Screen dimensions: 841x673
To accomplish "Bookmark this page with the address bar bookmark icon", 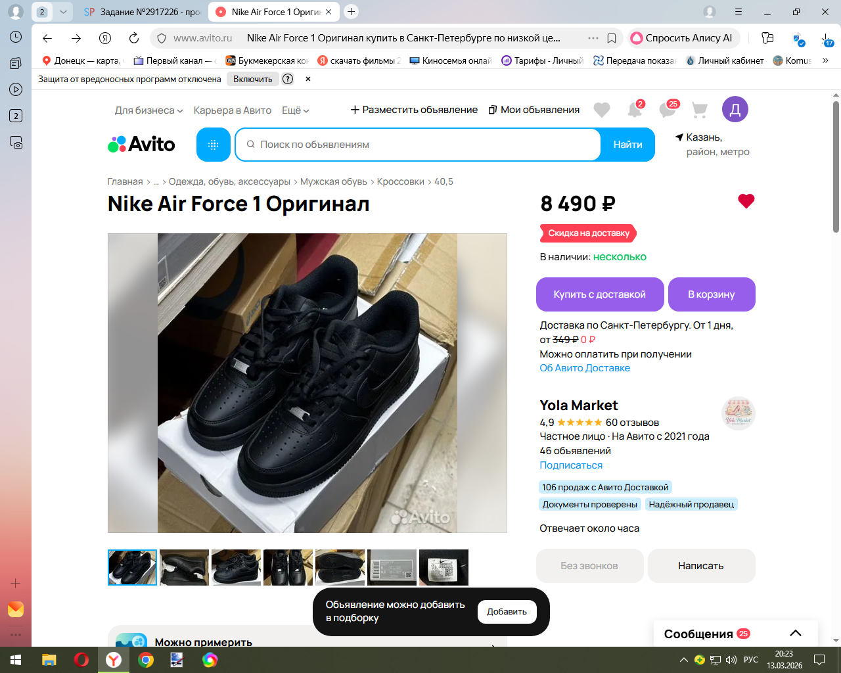I will pyautogui.click(x=612, y=38).
